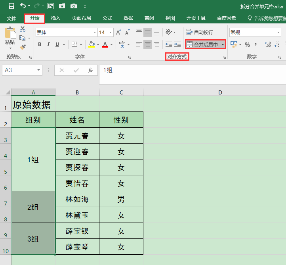
Task: Click the Format Painter brush icon
Action: point(23,47)
